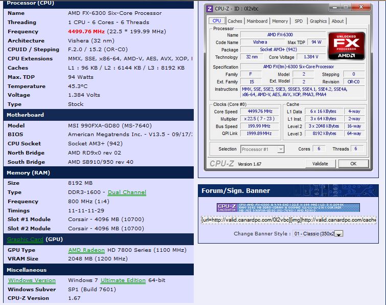Click the 11-11-11-29 timings value

click(x=86, y=211)
